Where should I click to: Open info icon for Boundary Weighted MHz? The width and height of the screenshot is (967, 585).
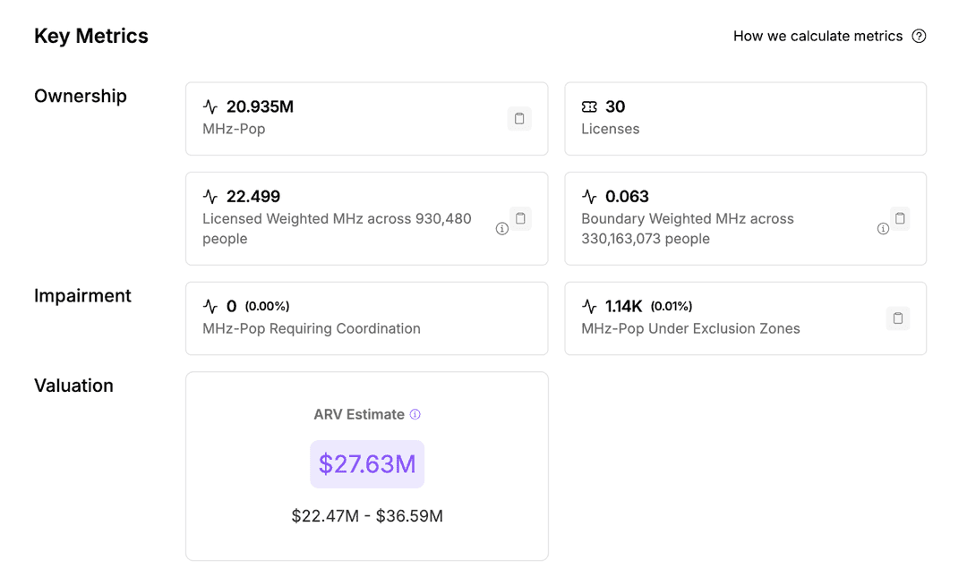883,229
